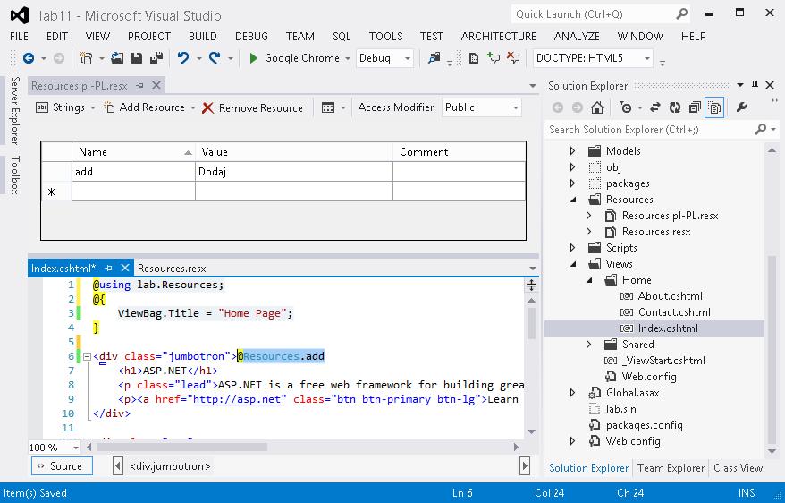Click the Navigate Backward arrow icon
The image size is (785, 503).
pyautogui.click(x=29, y=58)
